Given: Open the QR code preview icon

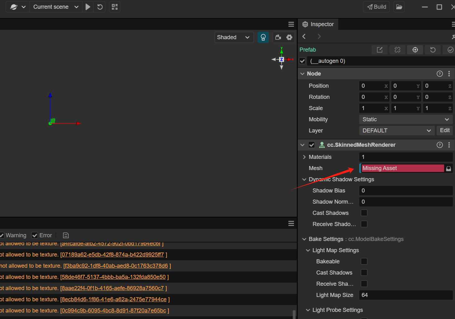Looking at the screenshot, I should click(x=115, y=7).
